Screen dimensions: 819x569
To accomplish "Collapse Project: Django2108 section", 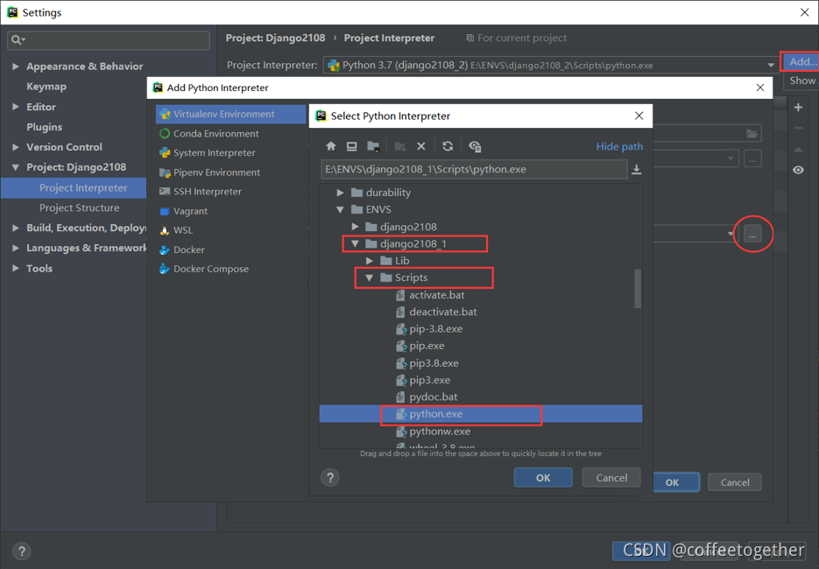I will pyautogui.click(x=16, y=167).
